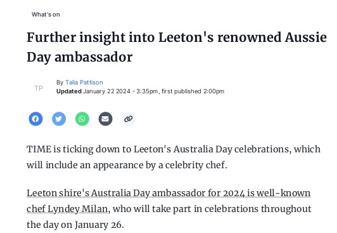The image size is (337, 233).
Task: Click the 'first published 2:00pm' text
Action: [x=193, y=91]
